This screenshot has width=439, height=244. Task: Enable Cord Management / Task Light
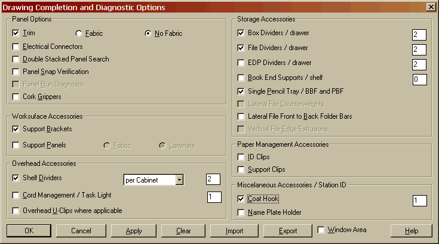16,195
